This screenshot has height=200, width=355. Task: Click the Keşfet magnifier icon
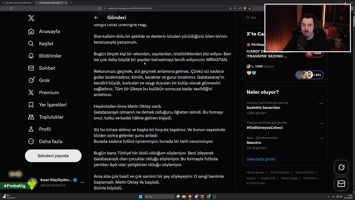(x=31, y=44)
